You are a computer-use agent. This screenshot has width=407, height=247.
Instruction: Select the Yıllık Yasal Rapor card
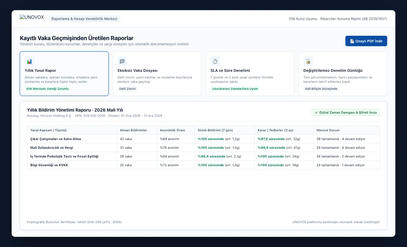pos(64,74)
